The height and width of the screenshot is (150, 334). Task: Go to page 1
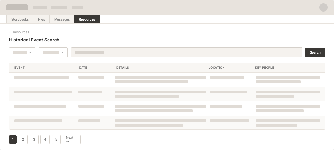[13, 139]
